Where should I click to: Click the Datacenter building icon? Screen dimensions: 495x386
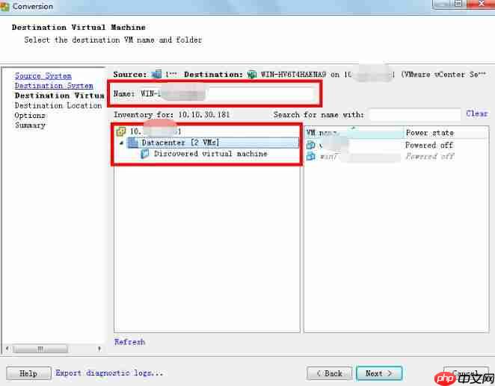coord(133,143)
